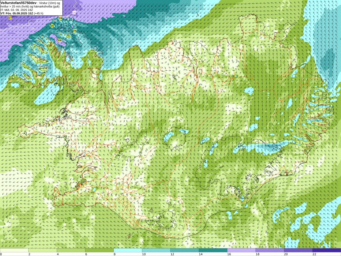Click the valid time 'VT: Fös. 05.09.2025 15Z'

[x=17, y=13]
